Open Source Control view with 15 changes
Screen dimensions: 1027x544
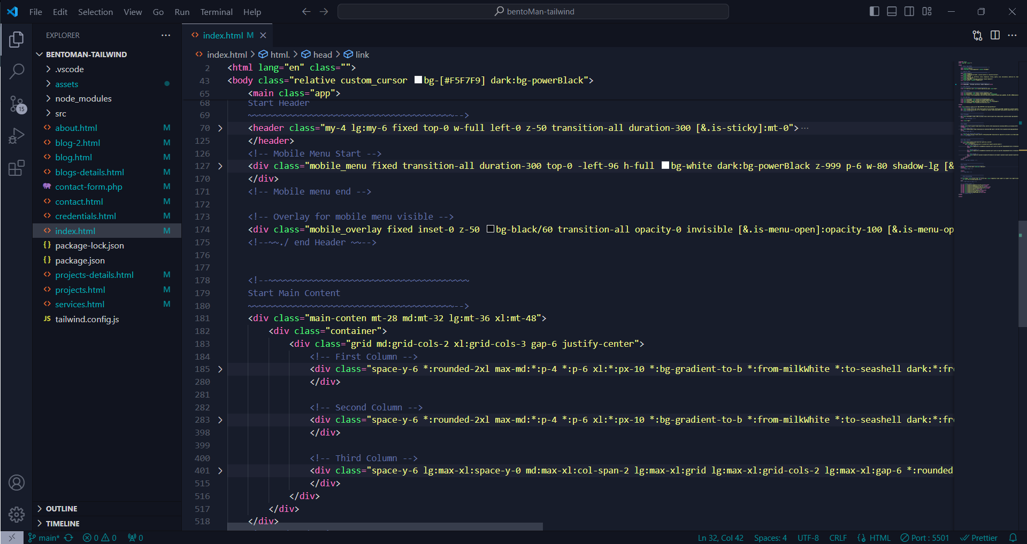click(17, 104)
